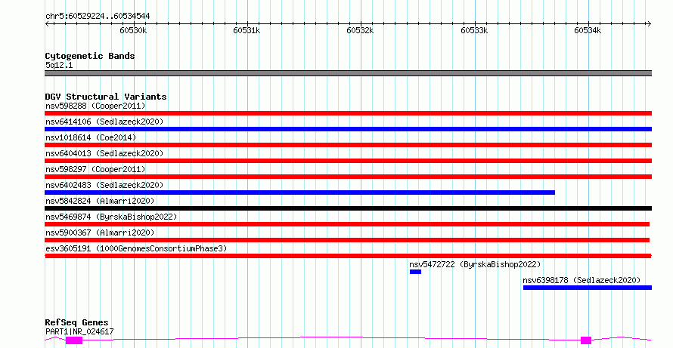Click the ruler's left arrowhead
This screenshot has width=673, height=348.
point(47,24)
